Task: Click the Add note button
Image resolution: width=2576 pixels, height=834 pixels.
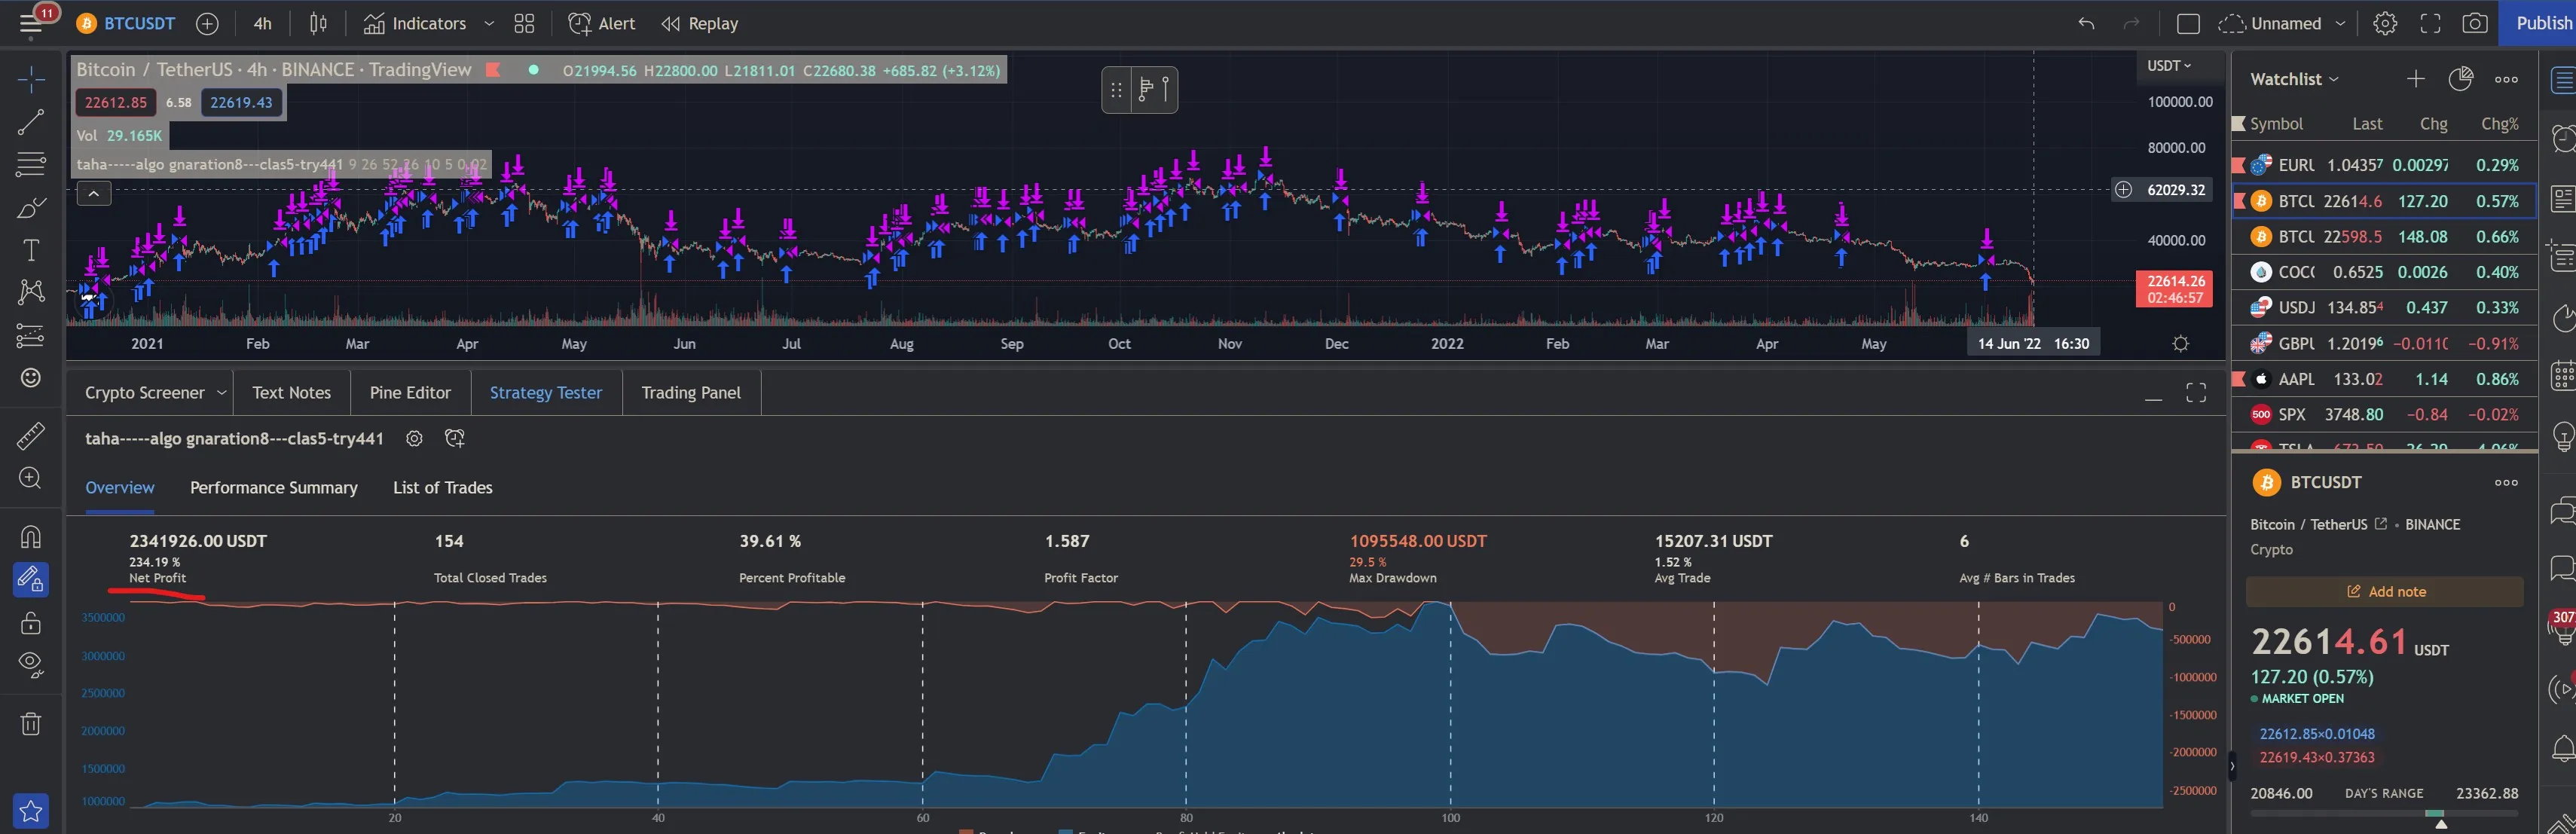Action: click(2385, 591)
